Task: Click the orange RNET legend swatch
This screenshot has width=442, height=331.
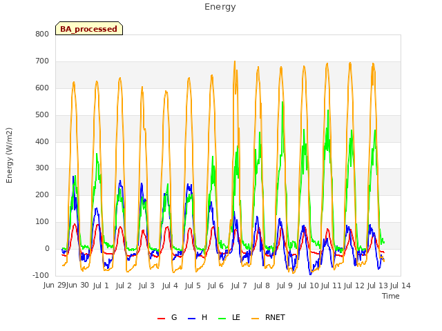Action: tap(255, 319)
